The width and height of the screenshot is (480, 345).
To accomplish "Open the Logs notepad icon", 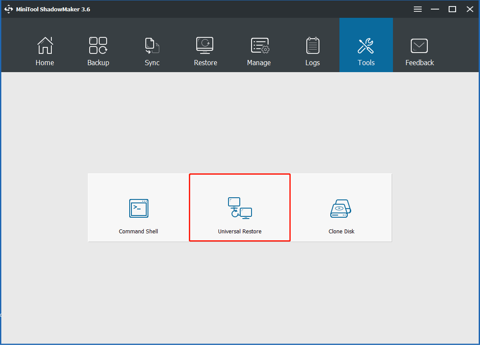I will click(x=312, y=46).
